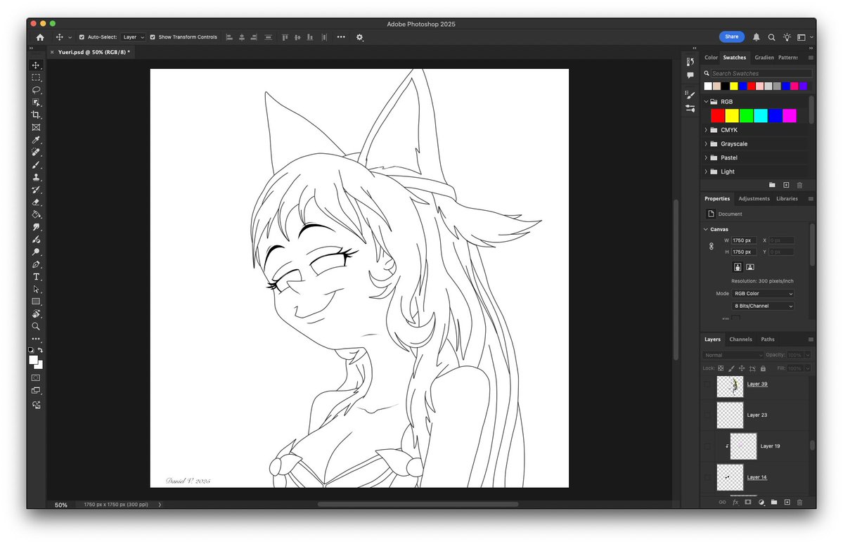Select the Zoom tool in the toolbar

pos(36,326)
